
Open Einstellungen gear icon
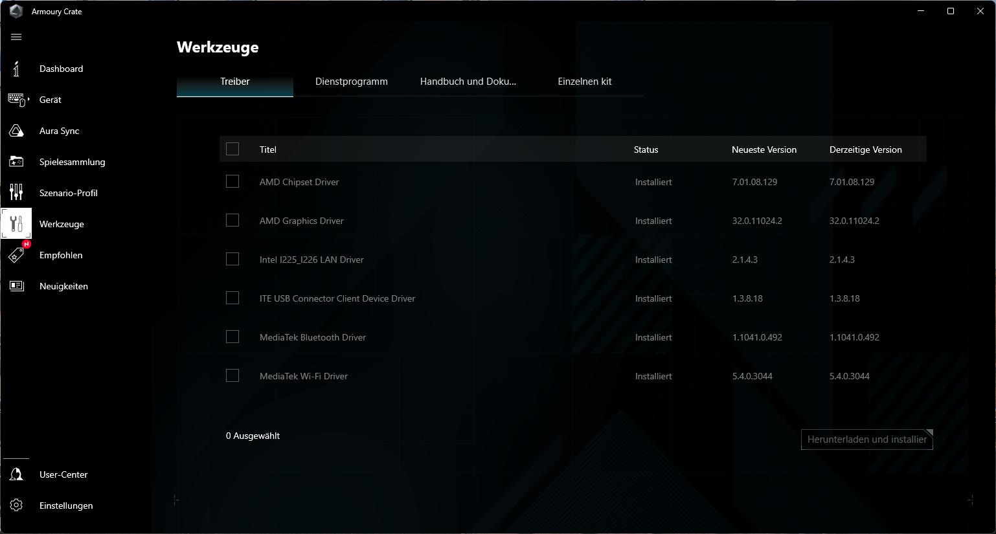16,506
